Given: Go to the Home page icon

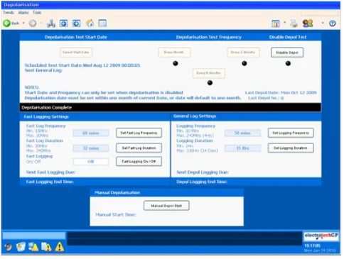Looking at the screenshot, I should pyautogui.click(x=90, y=23).
